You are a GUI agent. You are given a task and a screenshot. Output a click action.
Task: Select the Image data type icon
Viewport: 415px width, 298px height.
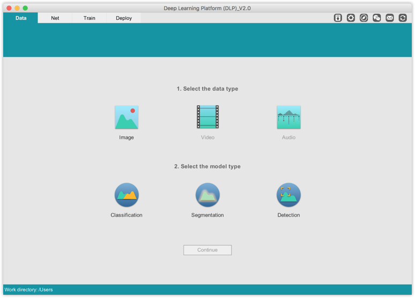point(127,117)
